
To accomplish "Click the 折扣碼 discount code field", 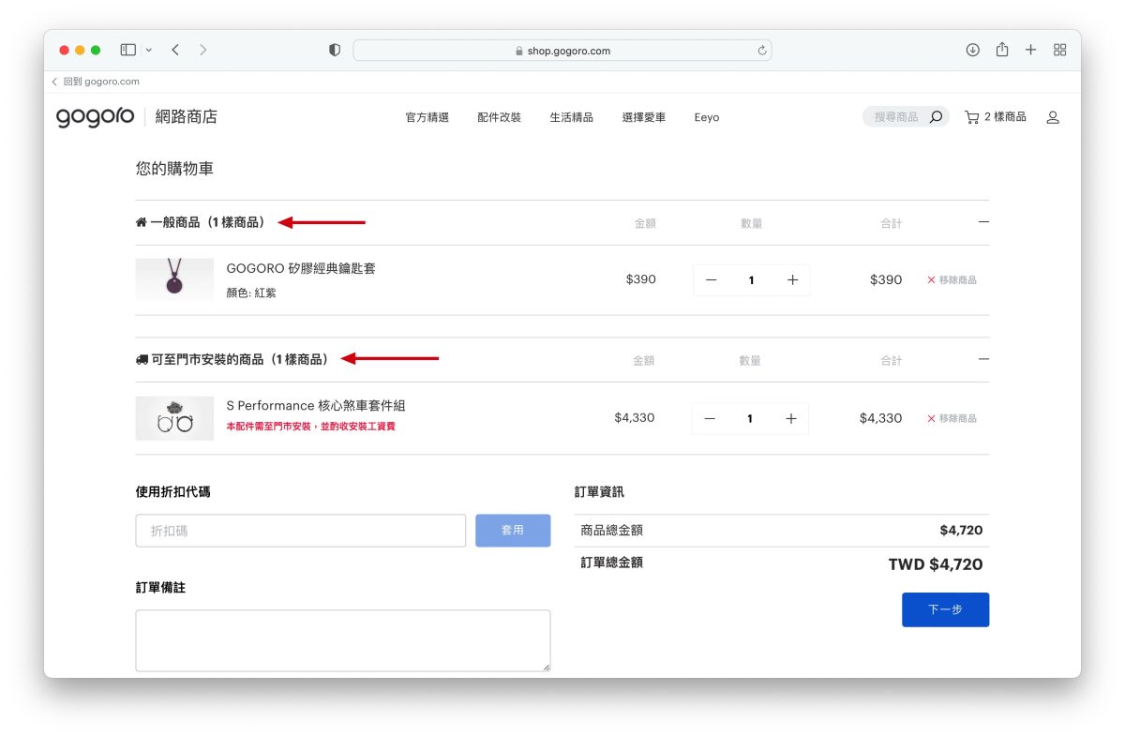I will [301, 531].
